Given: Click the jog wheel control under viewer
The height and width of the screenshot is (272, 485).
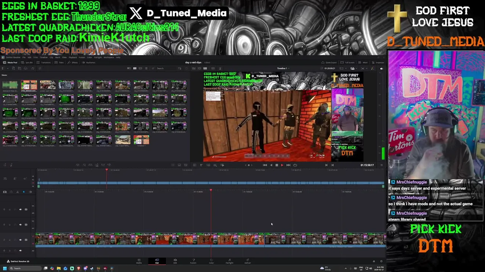Looking at the screenshot, I should pos(249,165).
